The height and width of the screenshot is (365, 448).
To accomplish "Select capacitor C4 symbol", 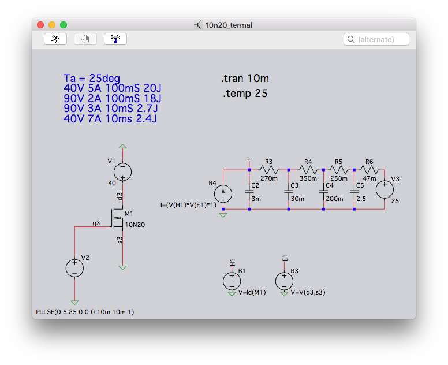I will (x=323, y=192).
